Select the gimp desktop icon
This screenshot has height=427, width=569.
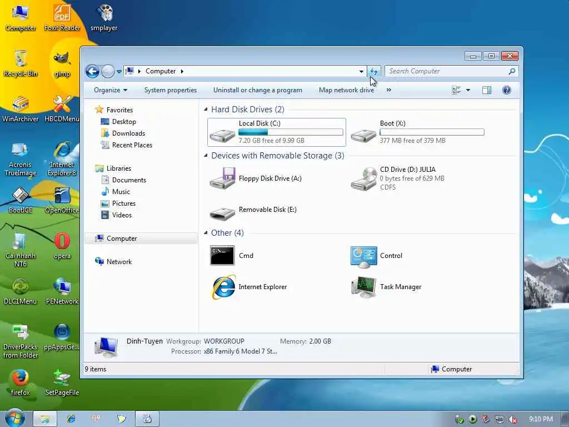coord(62,63)
